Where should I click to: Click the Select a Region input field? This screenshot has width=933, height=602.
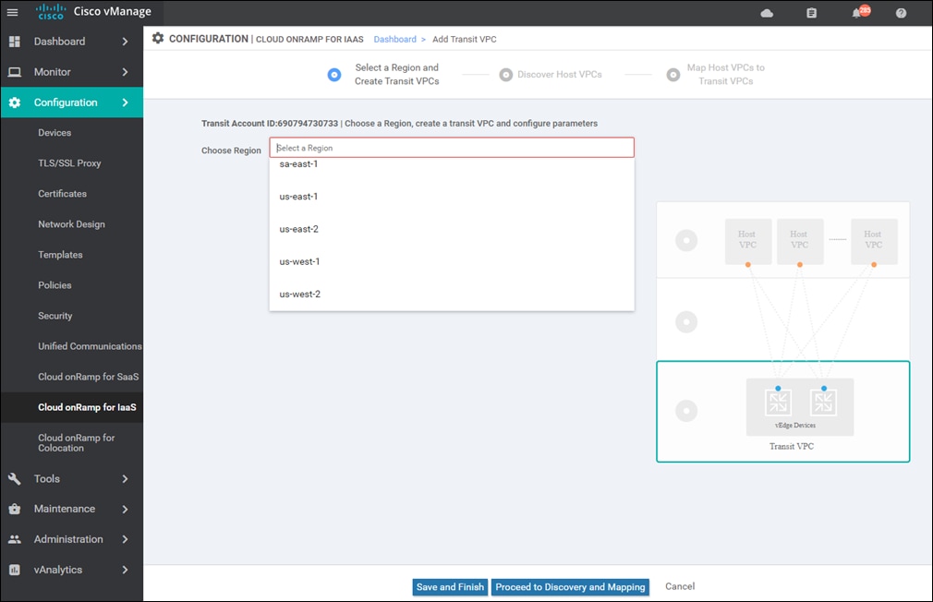click(452, 148)
